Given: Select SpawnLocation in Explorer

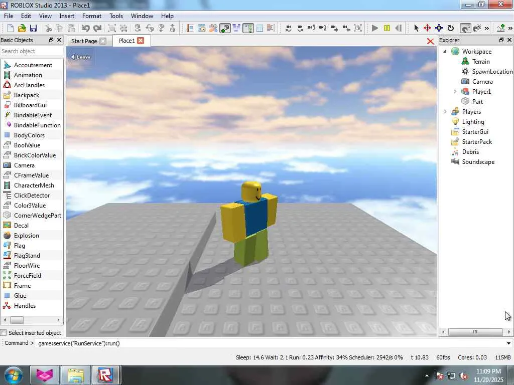Looking at the screenshot, I should point(492,71).
